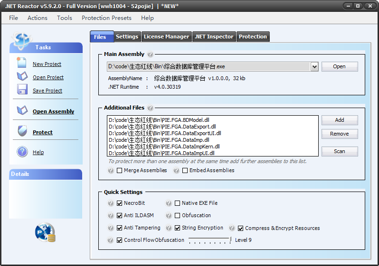Screen dimensions: 379x266
Task: Open the Help menu in menu bar
Action: 147,18
